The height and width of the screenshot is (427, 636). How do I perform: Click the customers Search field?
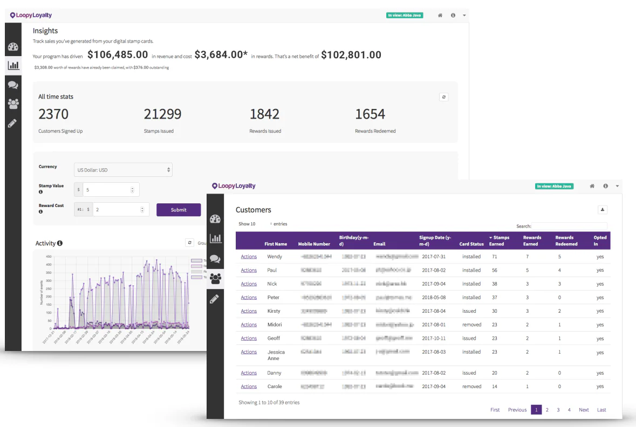[570, 226]
